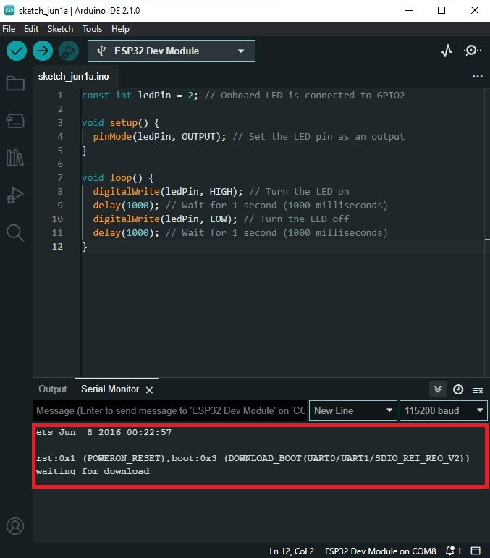Toggle autoscroll in Serial Monitor
This screenshot has width=490, height=558.
tap(438, 389)
